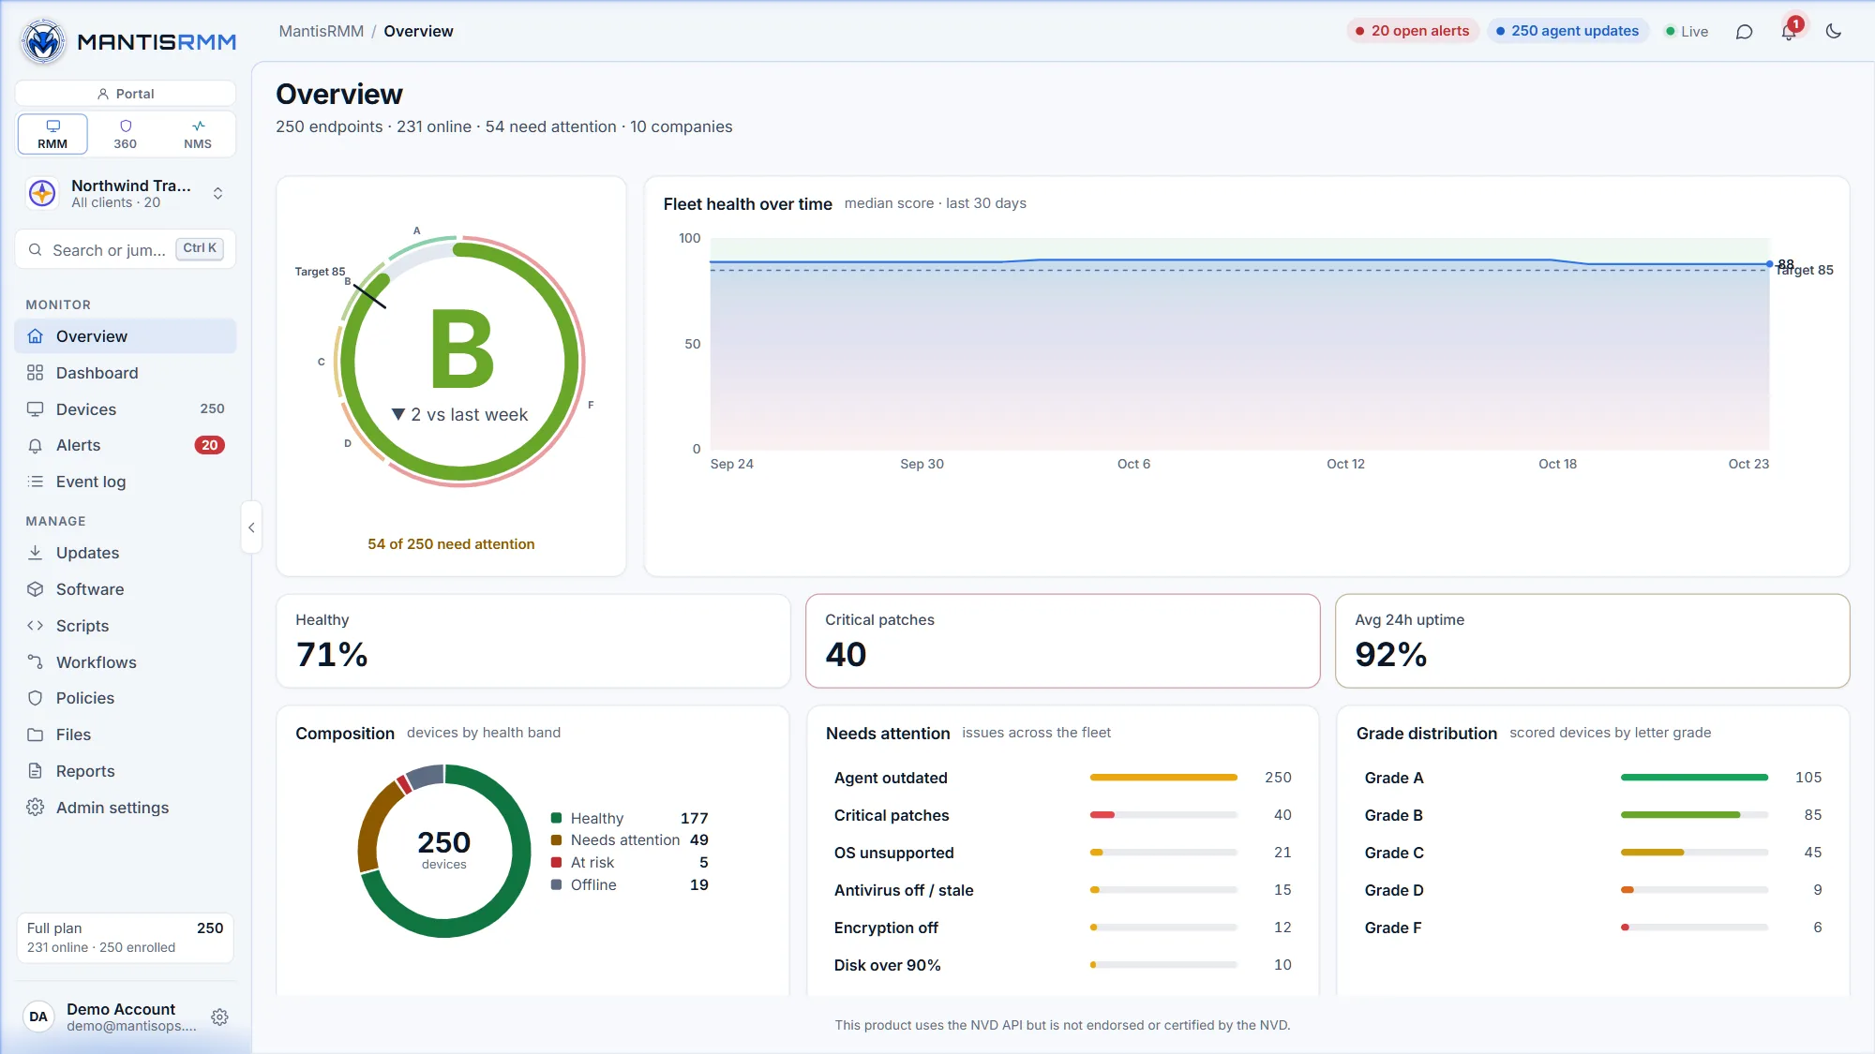Open Files folder icon item

(126, 735)
